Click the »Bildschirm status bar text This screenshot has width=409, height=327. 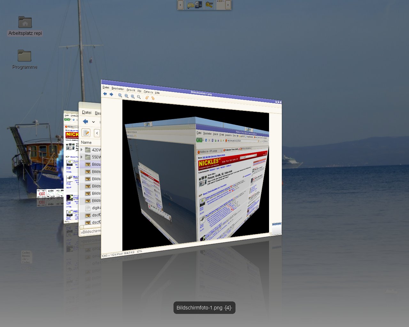pyautogui.click(x=91, y=232)
